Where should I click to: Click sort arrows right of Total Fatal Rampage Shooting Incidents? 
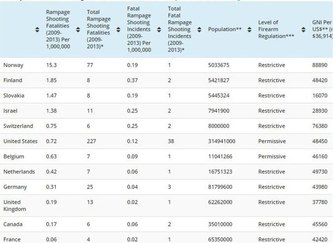tap(199, 30)
